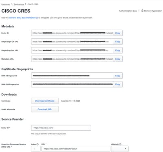The width and height of the screenshot is (163, 152).
Task: Click Download XML button
Action: click(45, 109)
